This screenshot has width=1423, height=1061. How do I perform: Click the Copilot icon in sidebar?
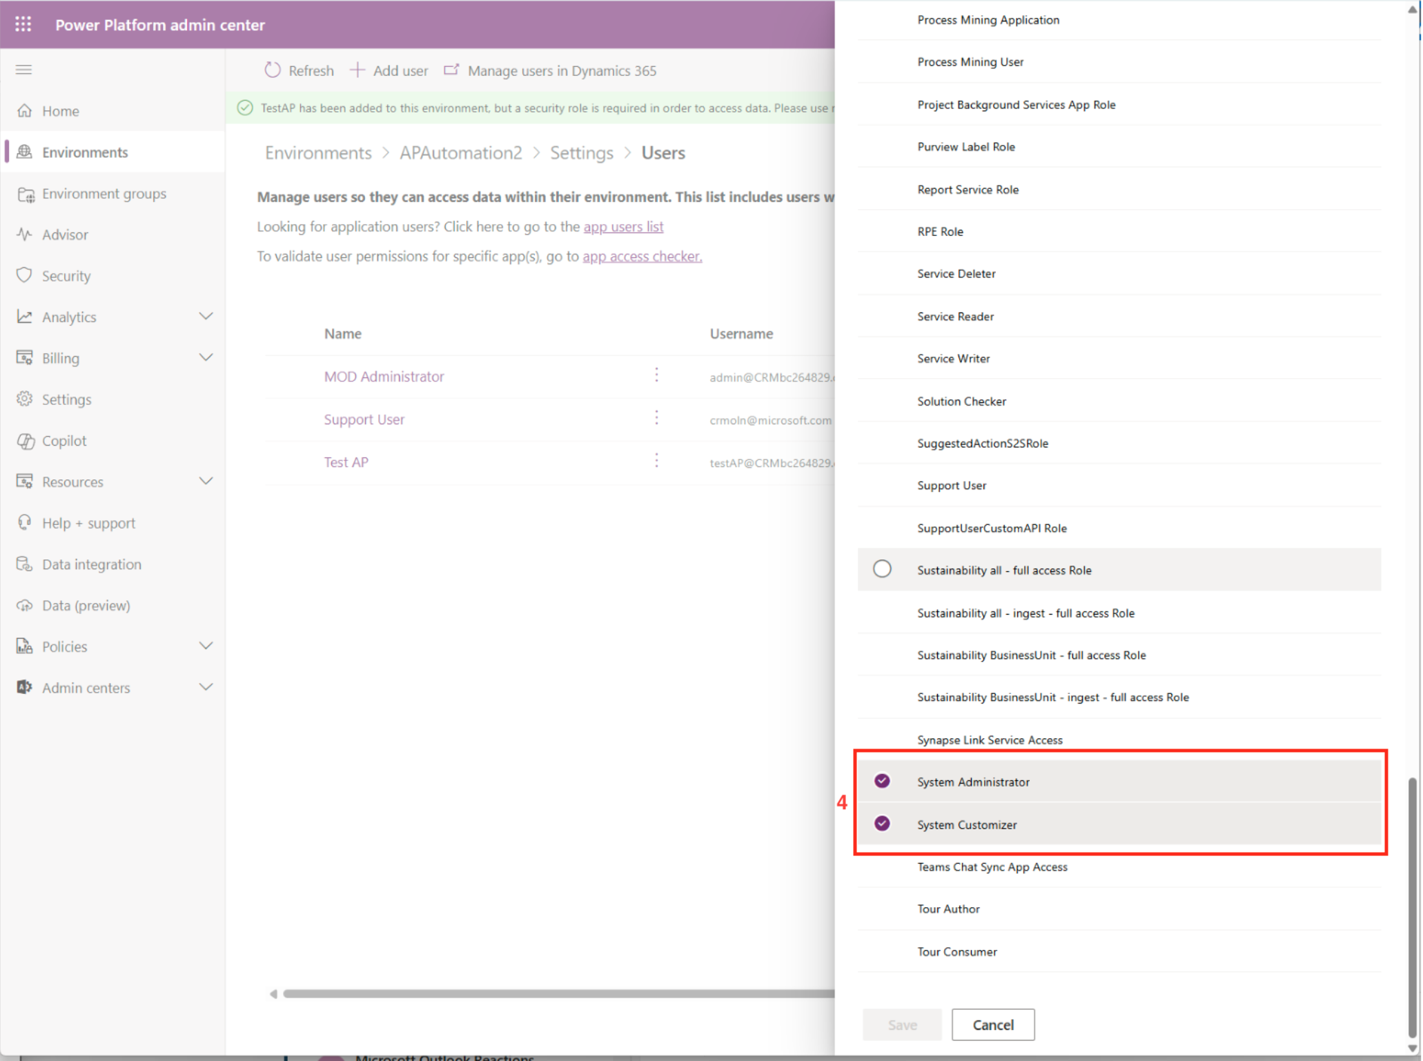pos(26,441)
